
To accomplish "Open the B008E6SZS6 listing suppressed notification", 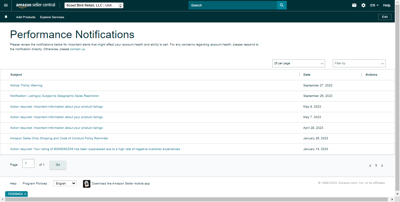I will (95, 149).
